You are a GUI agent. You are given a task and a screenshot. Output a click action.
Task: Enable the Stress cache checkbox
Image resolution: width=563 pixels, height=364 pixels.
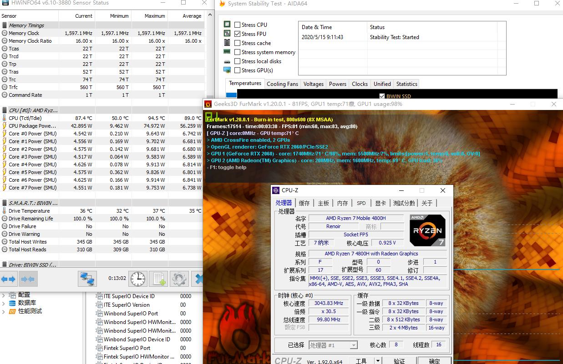pyautogui.click(x=237, y=43)
